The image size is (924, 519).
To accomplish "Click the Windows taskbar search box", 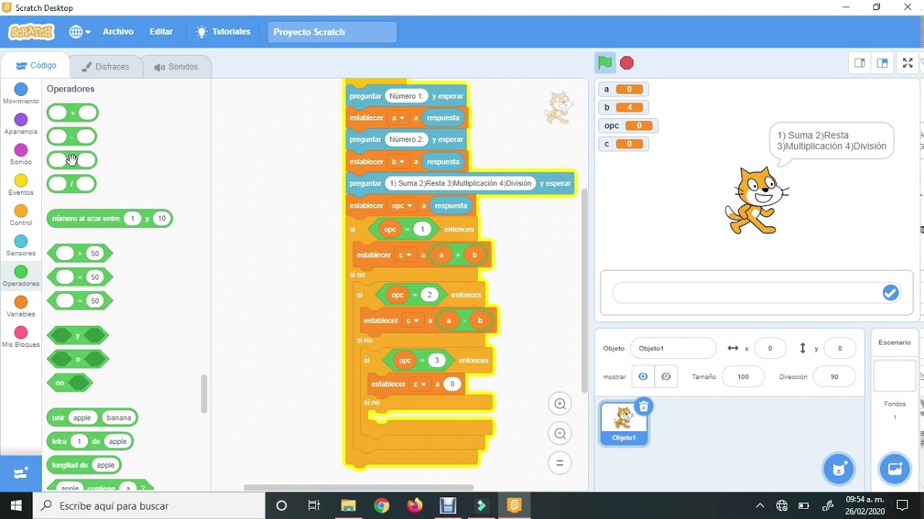I will tap(148, 505).
